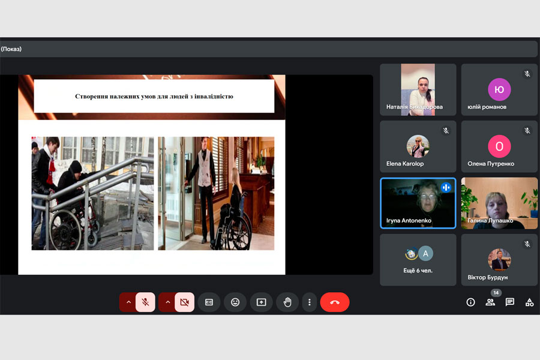The width and height of the screenshot is (540, 360).
Task: Click the muted mic icon on Олена Путренко
Action: point(527,131)
